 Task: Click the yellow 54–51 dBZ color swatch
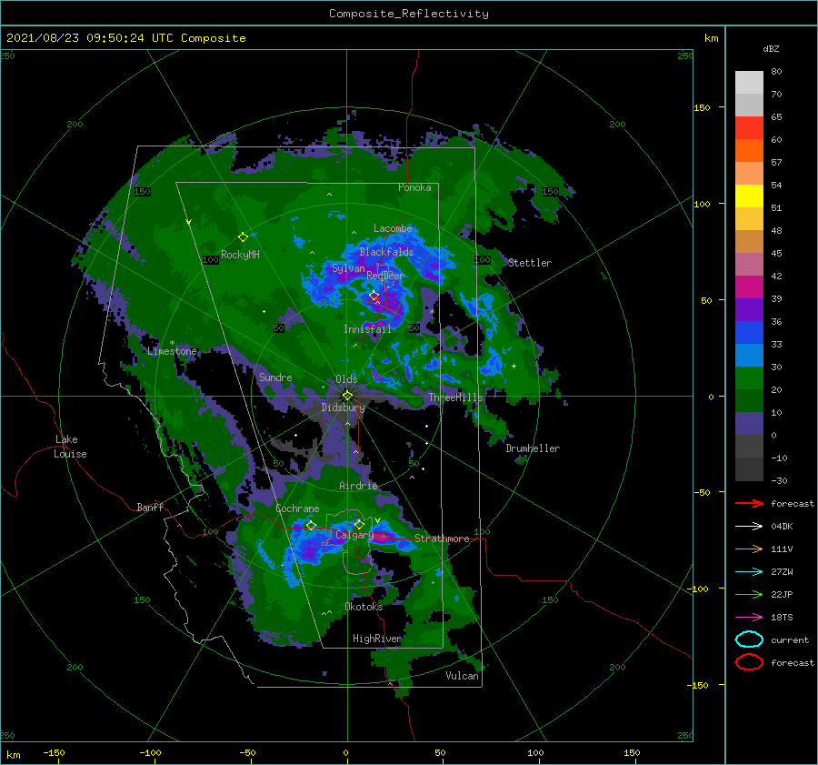(749, 196)
